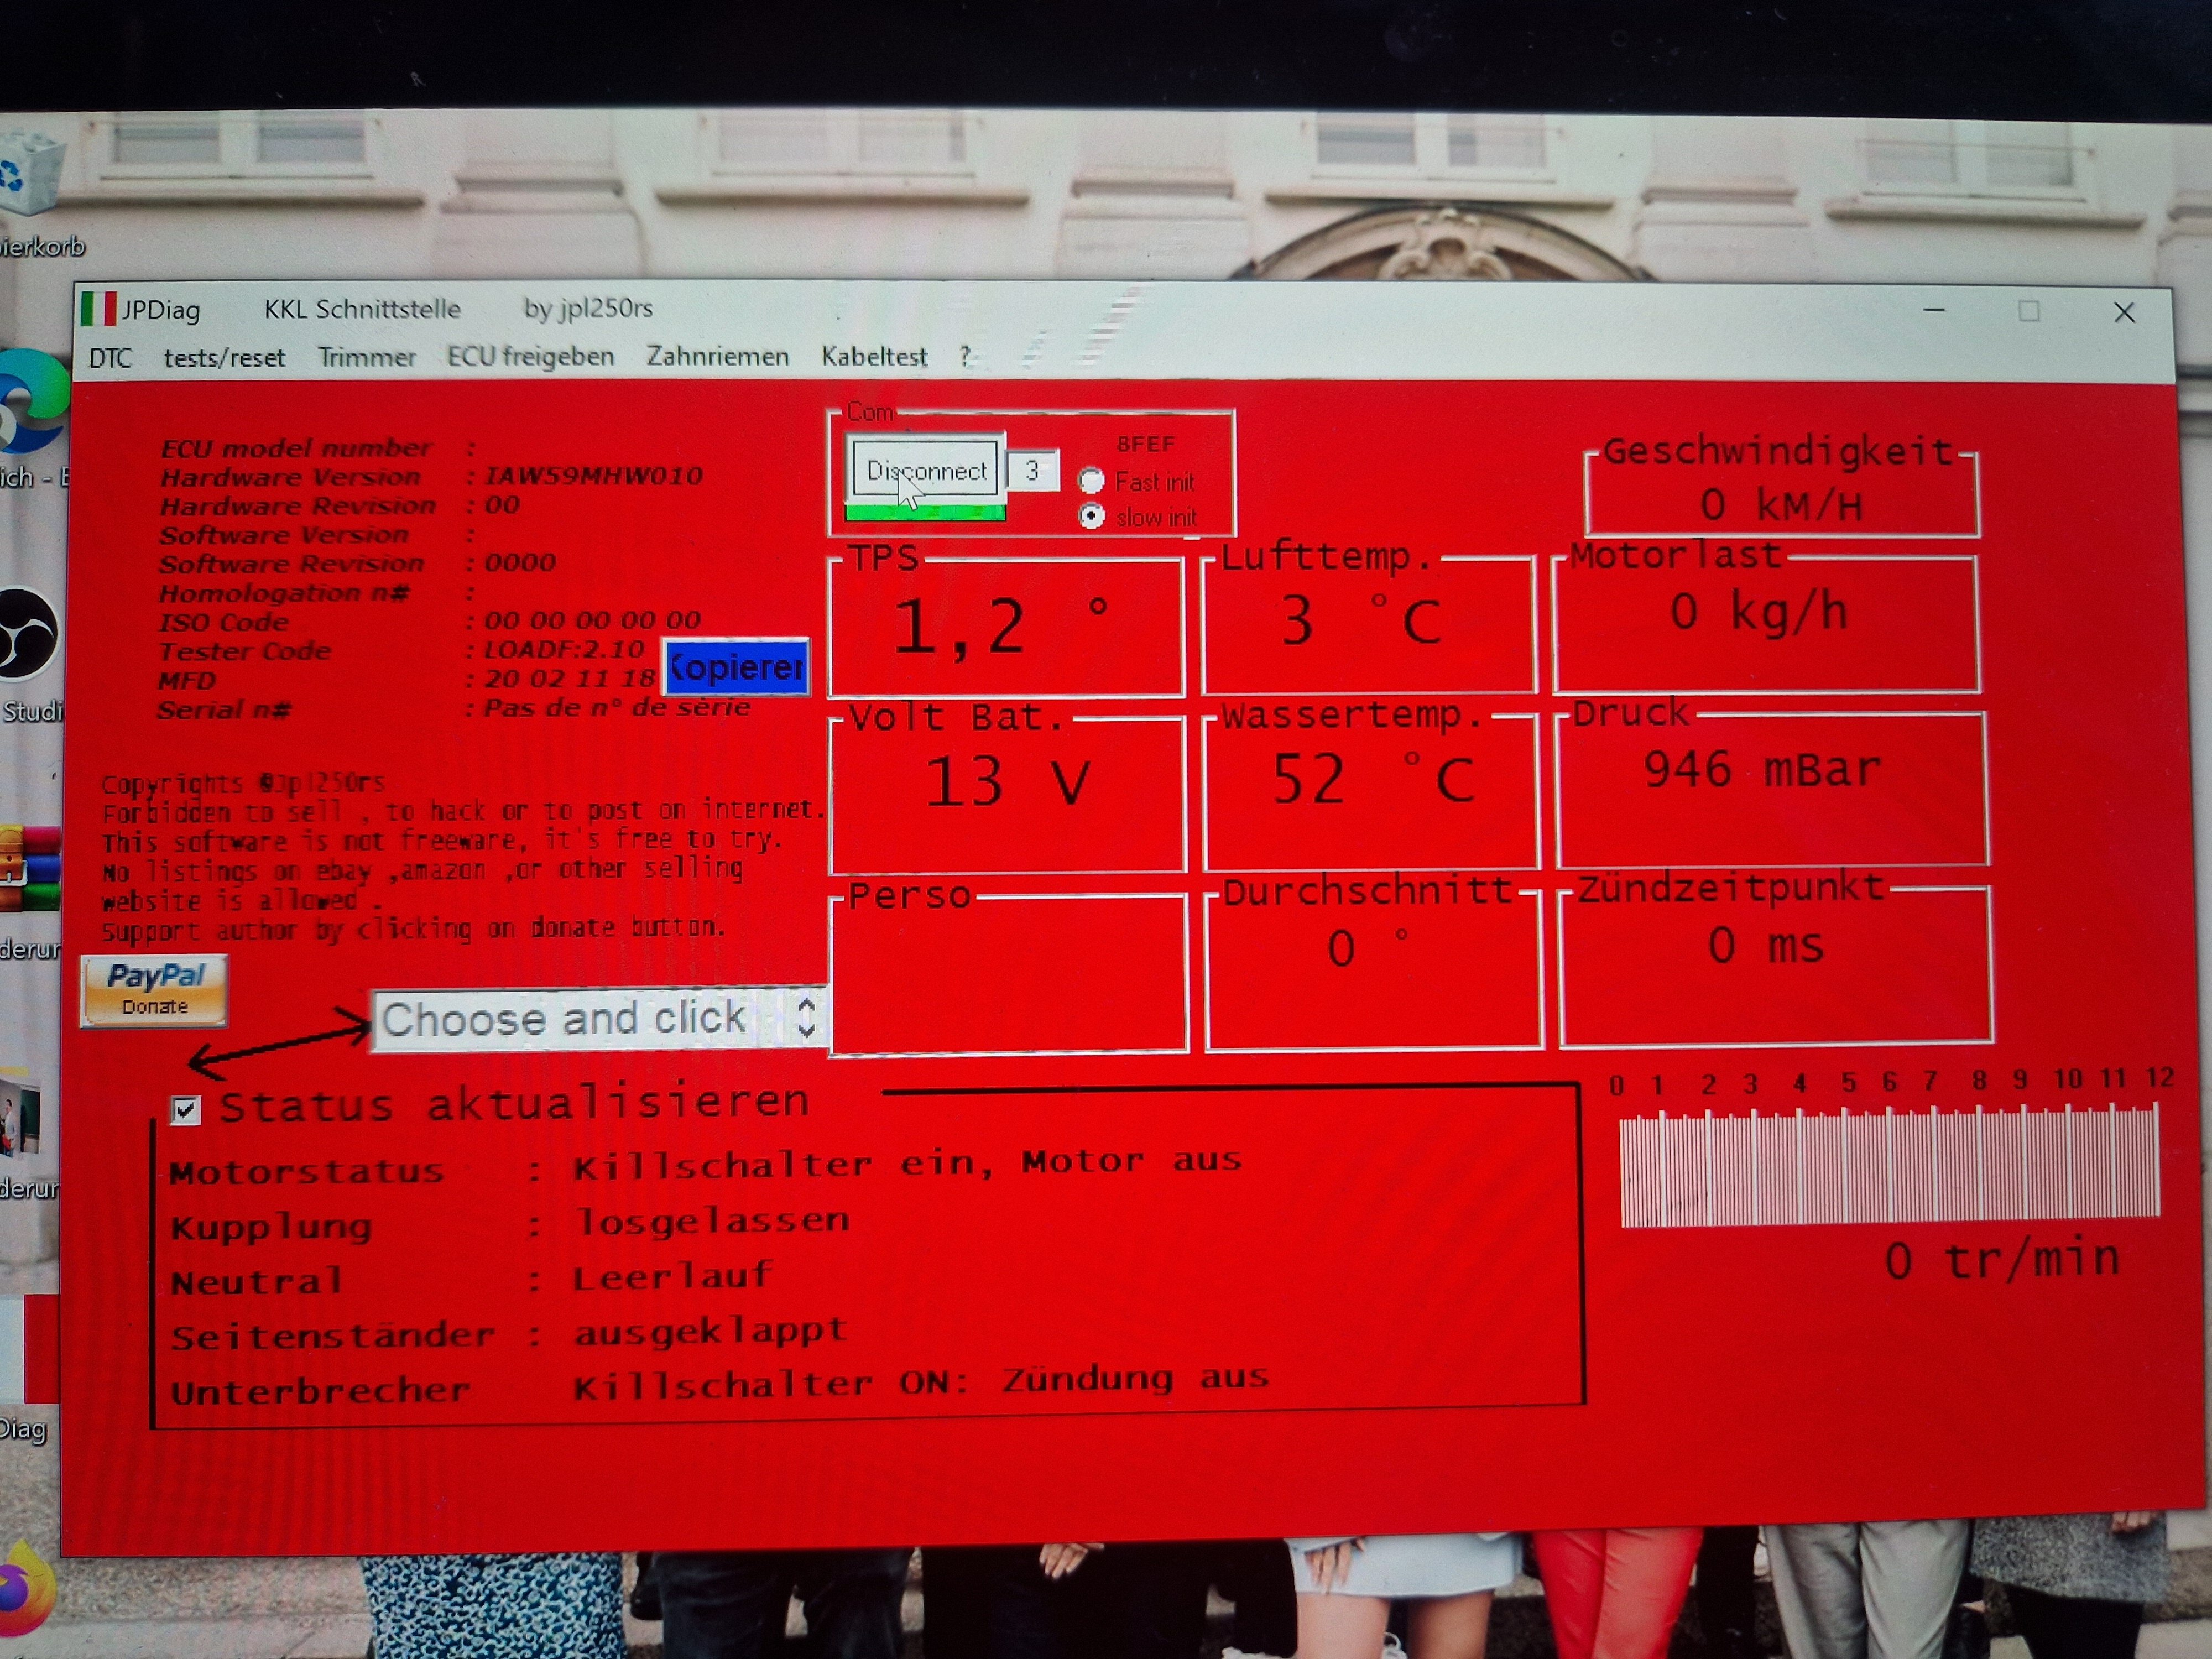The height and width of the screenshot is (1659, 2212).
Task: Click the Choose and click spinner arrows
Action: click(807, 1017)
